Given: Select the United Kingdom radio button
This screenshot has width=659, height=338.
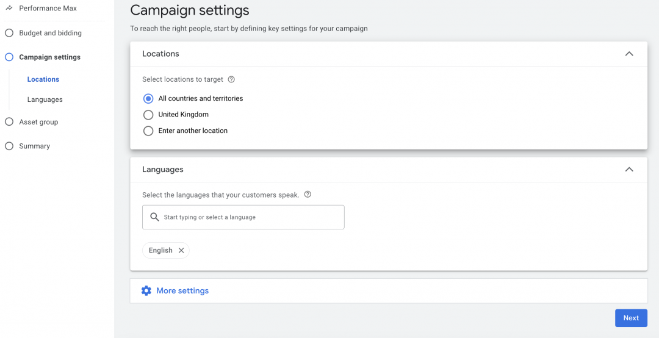Looking at the screenshot, I should (x=148, y=115).
